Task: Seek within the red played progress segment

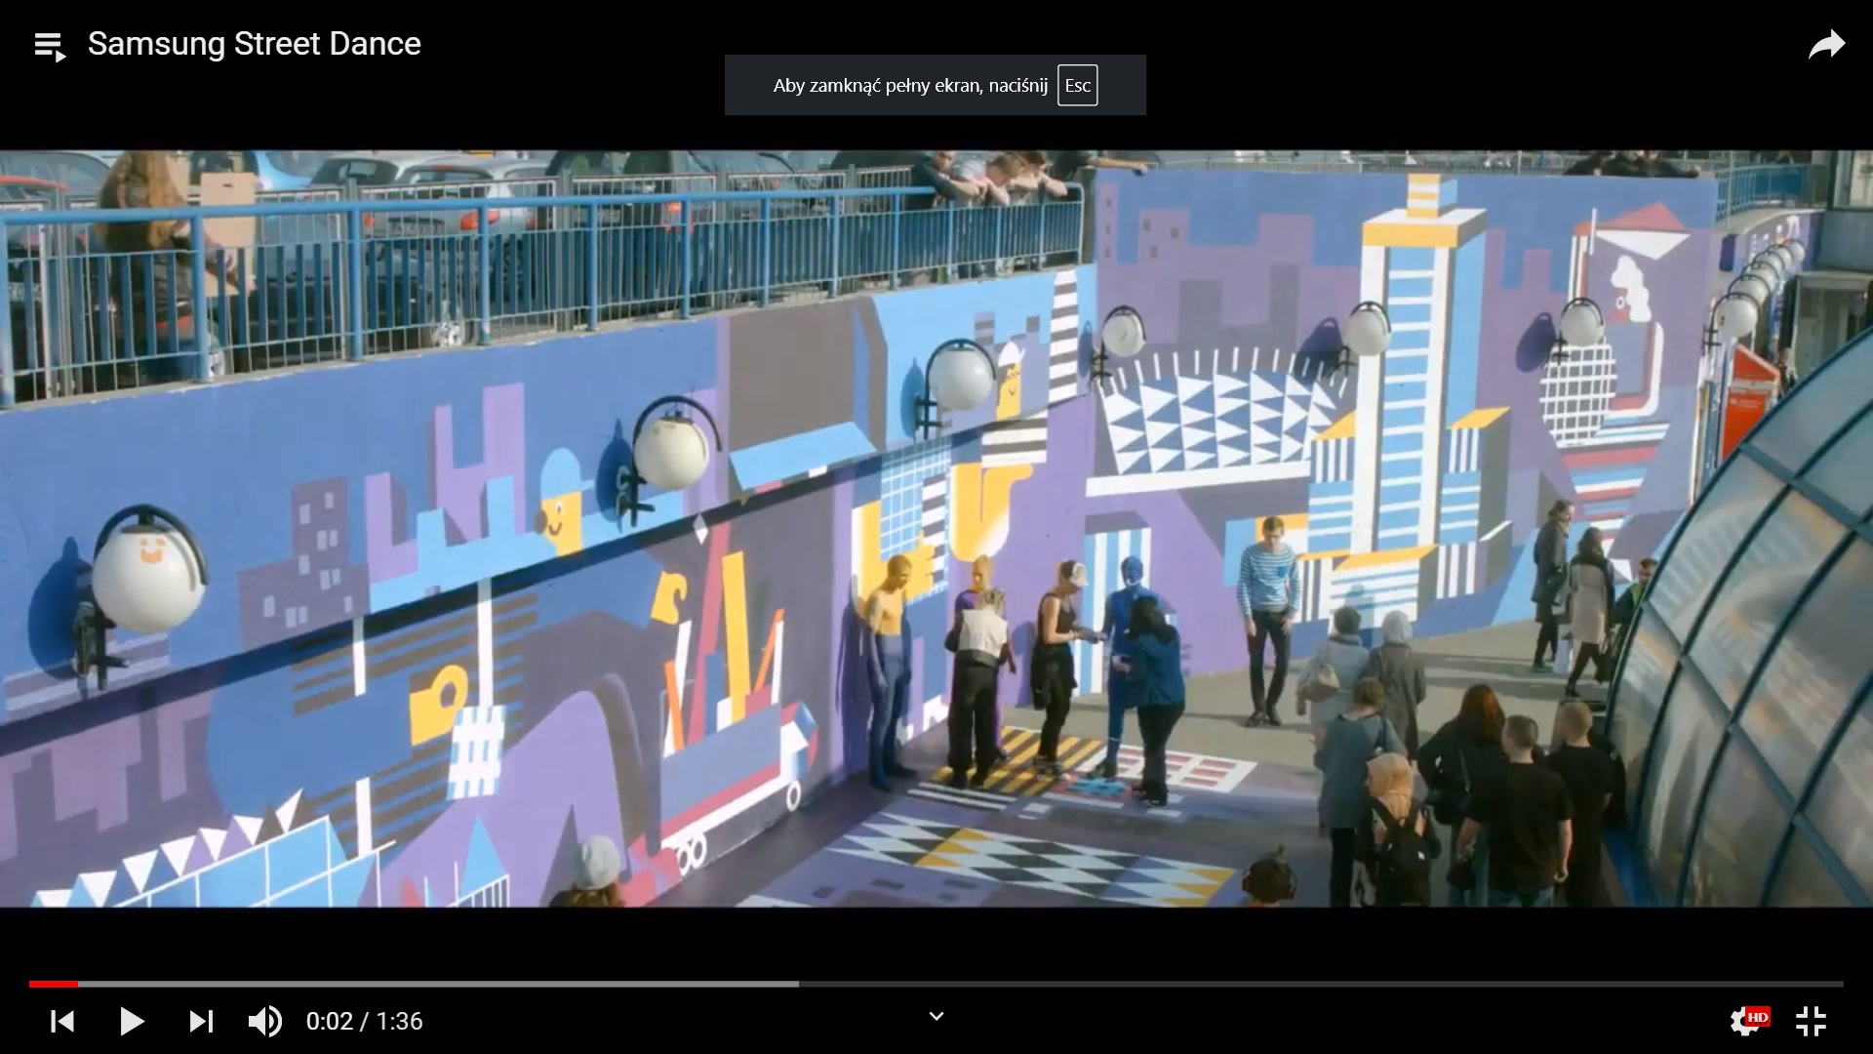Action: pos(54,984)
